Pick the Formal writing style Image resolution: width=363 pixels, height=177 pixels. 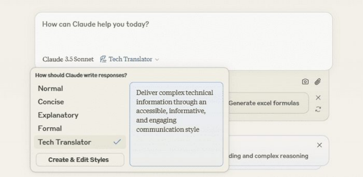tap(50, 128)
